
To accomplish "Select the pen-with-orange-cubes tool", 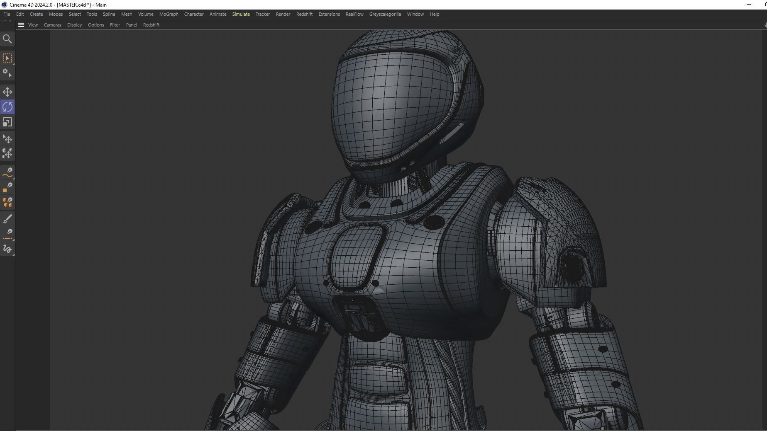I will 7,202.
